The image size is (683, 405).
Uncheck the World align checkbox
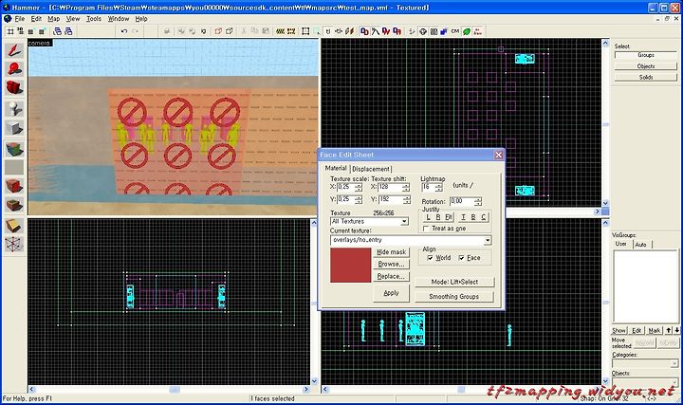click(x=431, y=258)
